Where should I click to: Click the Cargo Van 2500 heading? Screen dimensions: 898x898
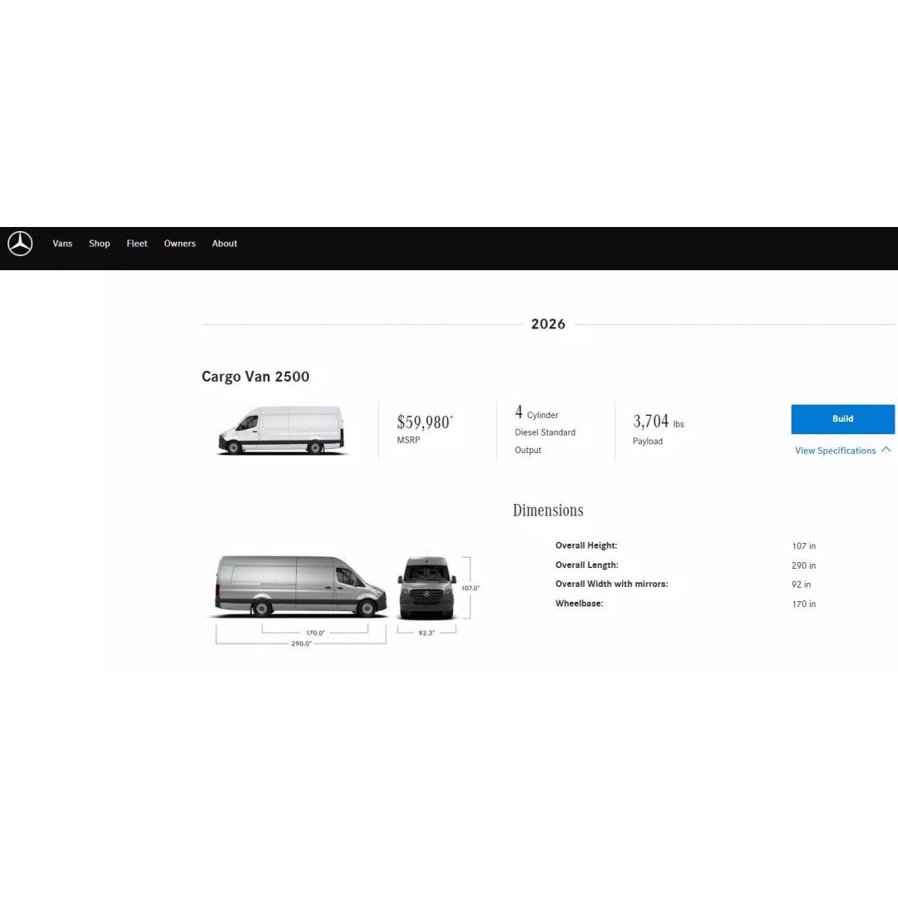point(255,377)
